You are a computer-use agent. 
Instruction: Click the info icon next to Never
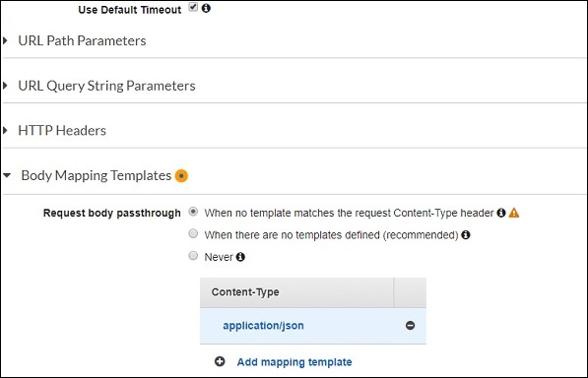point(240,257)
